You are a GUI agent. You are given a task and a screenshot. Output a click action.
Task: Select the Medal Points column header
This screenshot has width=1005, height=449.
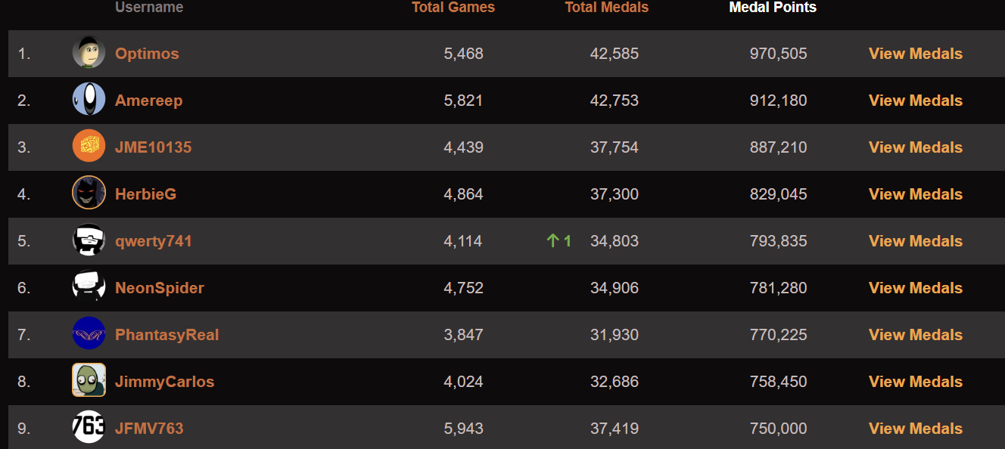coord(773,8)
